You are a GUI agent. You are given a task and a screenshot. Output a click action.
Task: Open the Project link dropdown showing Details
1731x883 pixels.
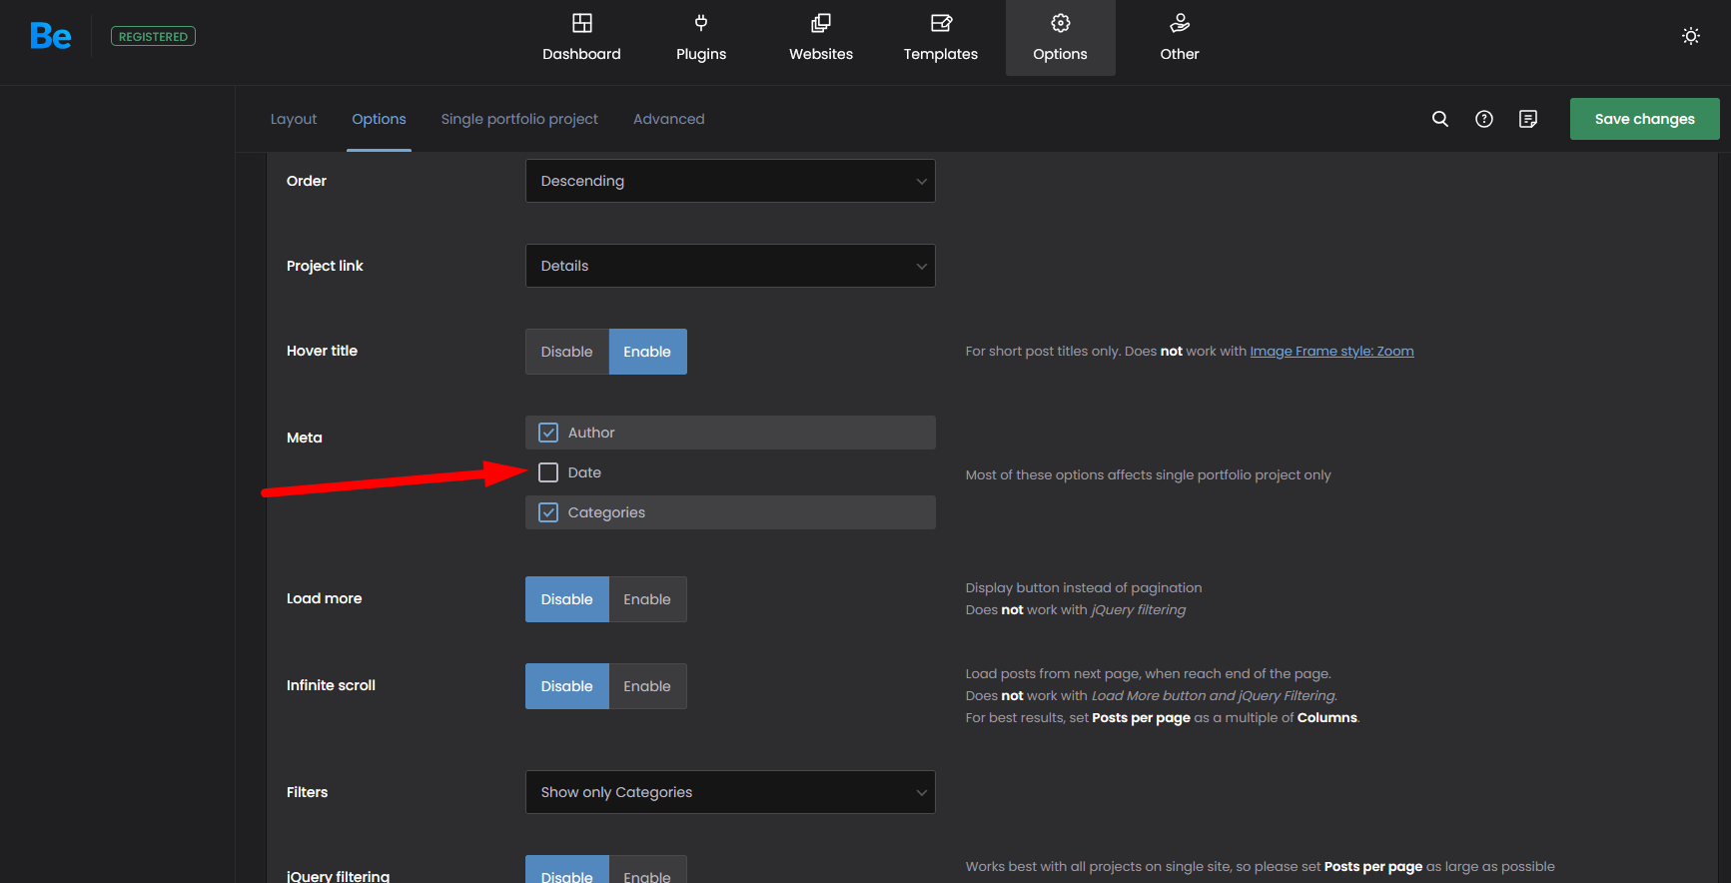(730, 266)
